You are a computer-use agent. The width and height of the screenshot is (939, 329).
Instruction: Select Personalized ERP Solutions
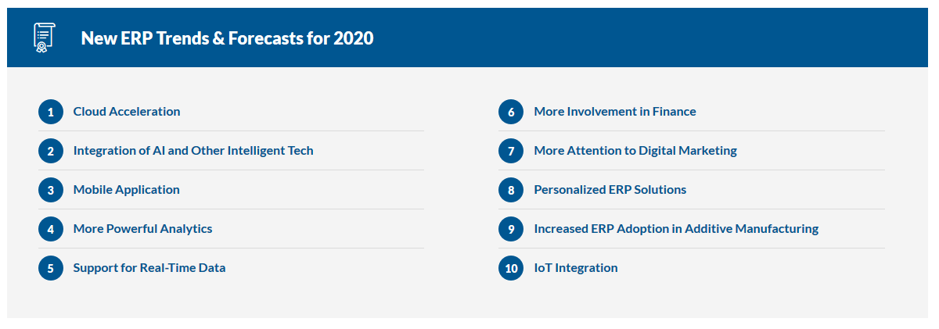pyautogui.click(x=610, y=190)
